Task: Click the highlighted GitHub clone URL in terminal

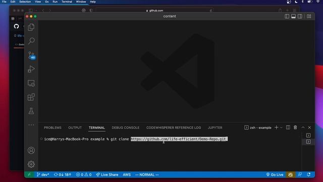Action: (179, 139)
